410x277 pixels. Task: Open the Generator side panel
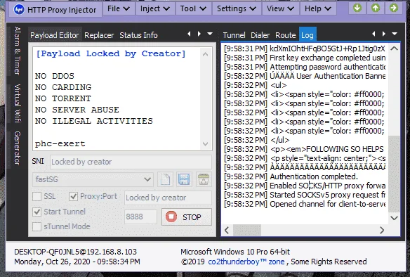tap(17, 148)
